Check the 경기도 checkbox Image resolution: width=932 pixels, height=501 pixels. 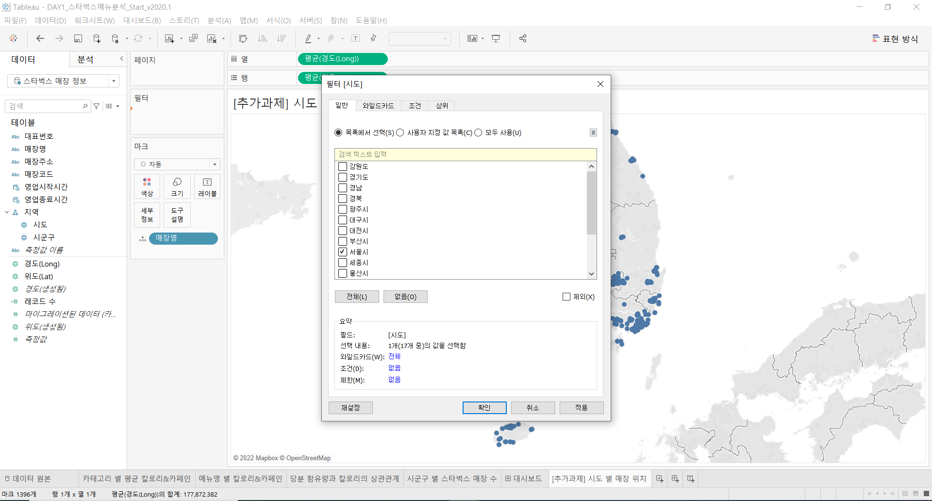point(343,177)
